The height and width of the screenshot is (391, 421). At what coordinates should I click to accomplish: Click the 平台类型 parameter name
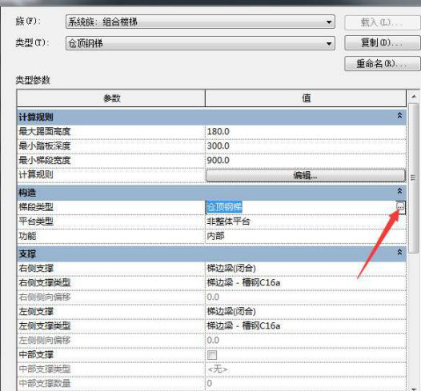click(x=36, y=221)
